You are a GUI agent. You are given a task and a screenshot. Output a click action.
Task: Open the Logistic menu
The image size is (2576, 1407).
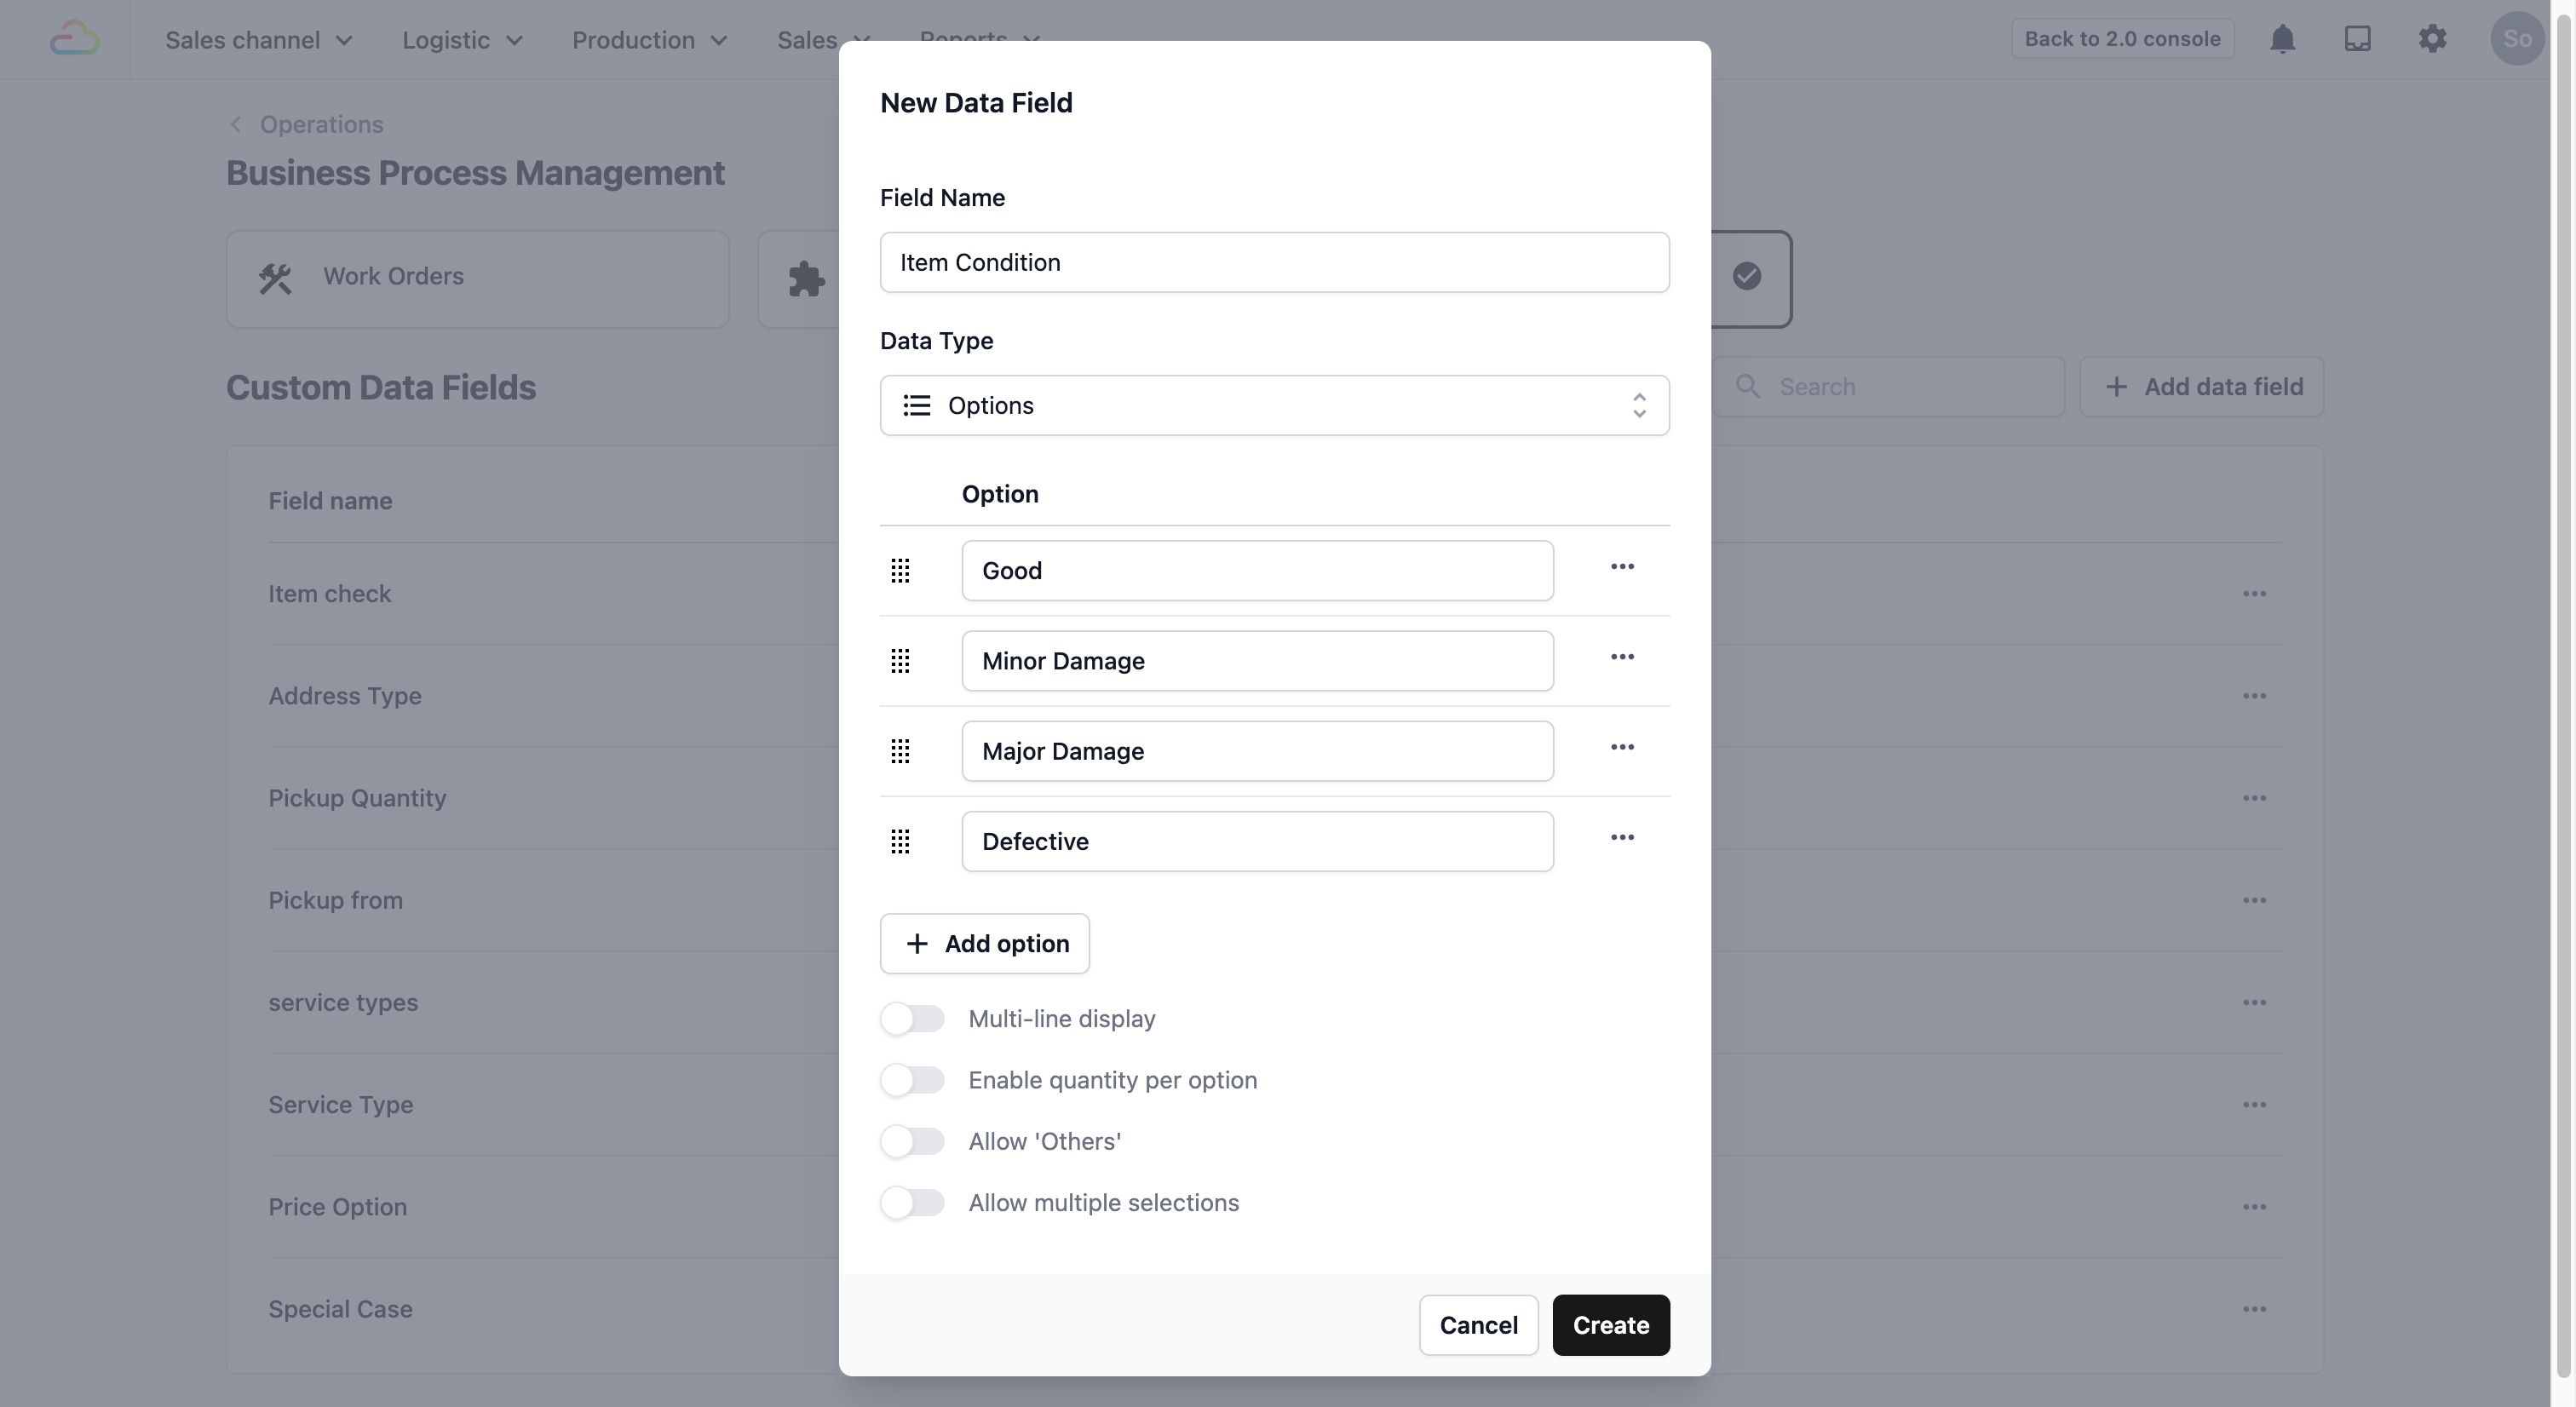click(x=462, y=40)
